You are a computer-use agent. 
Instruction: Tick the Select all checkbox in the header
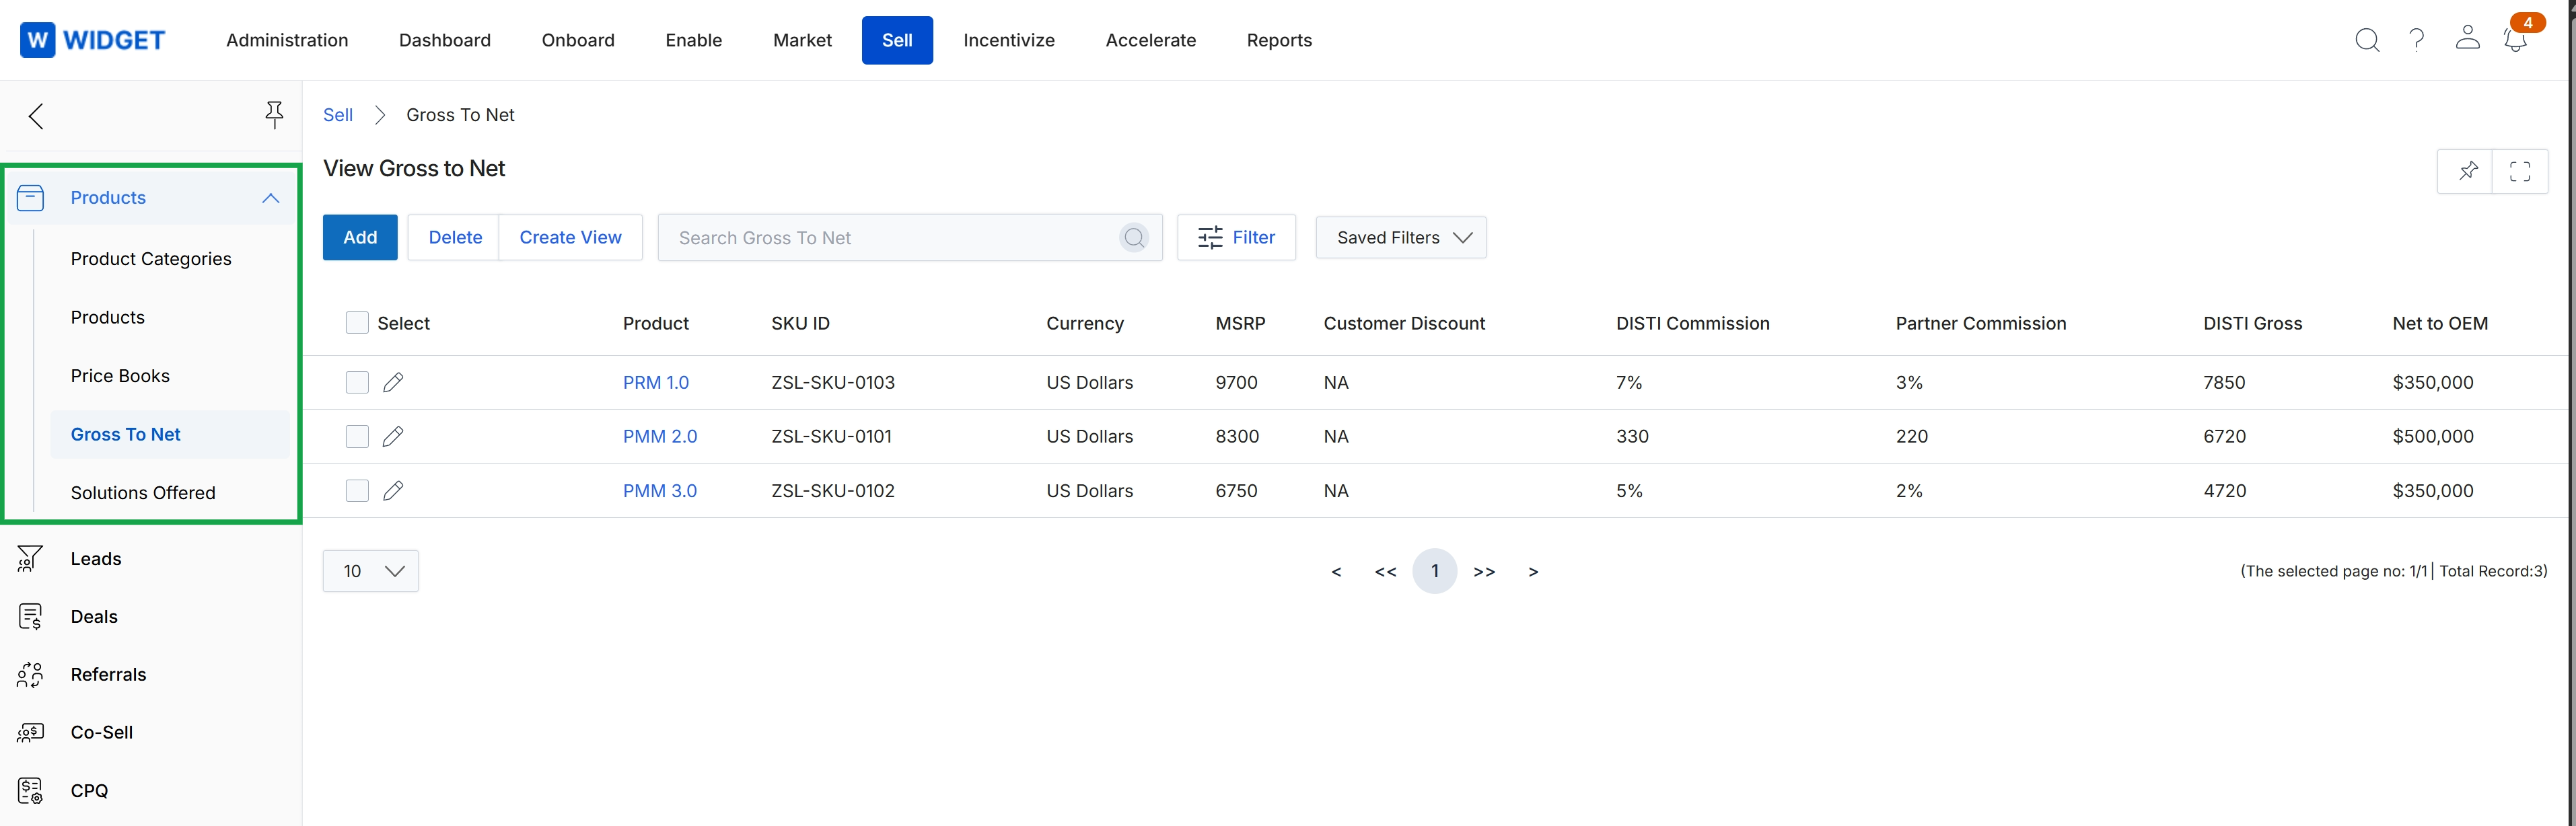point(357,323)
